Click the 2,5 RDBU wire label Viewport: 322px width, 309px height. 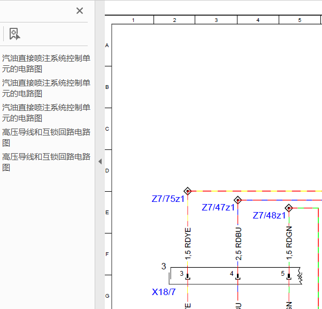click(239, 244)
